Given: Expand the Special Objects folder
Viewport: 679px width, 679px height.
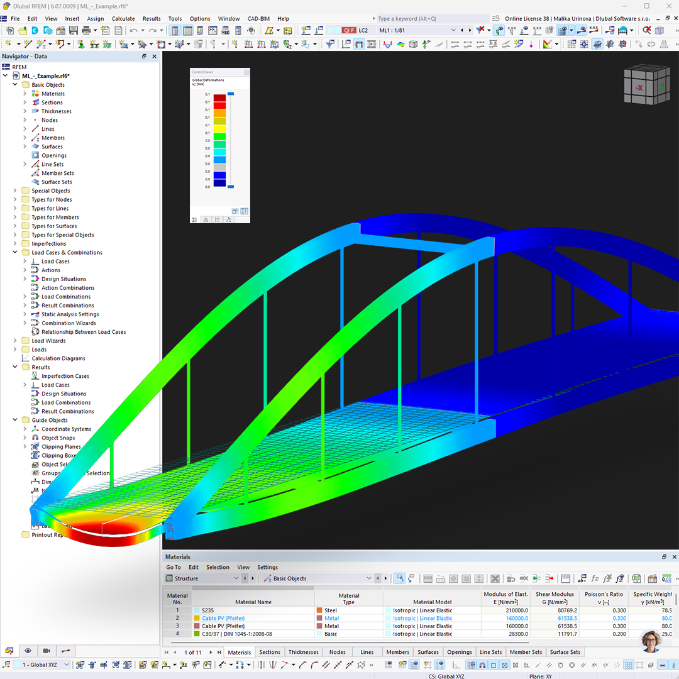Looking at the screenshot, I should tap(14, 190).
